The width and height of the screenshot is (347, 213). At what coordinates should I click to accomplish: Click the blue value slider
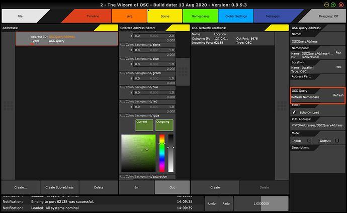pyautogui.click(x=154, y=64)
